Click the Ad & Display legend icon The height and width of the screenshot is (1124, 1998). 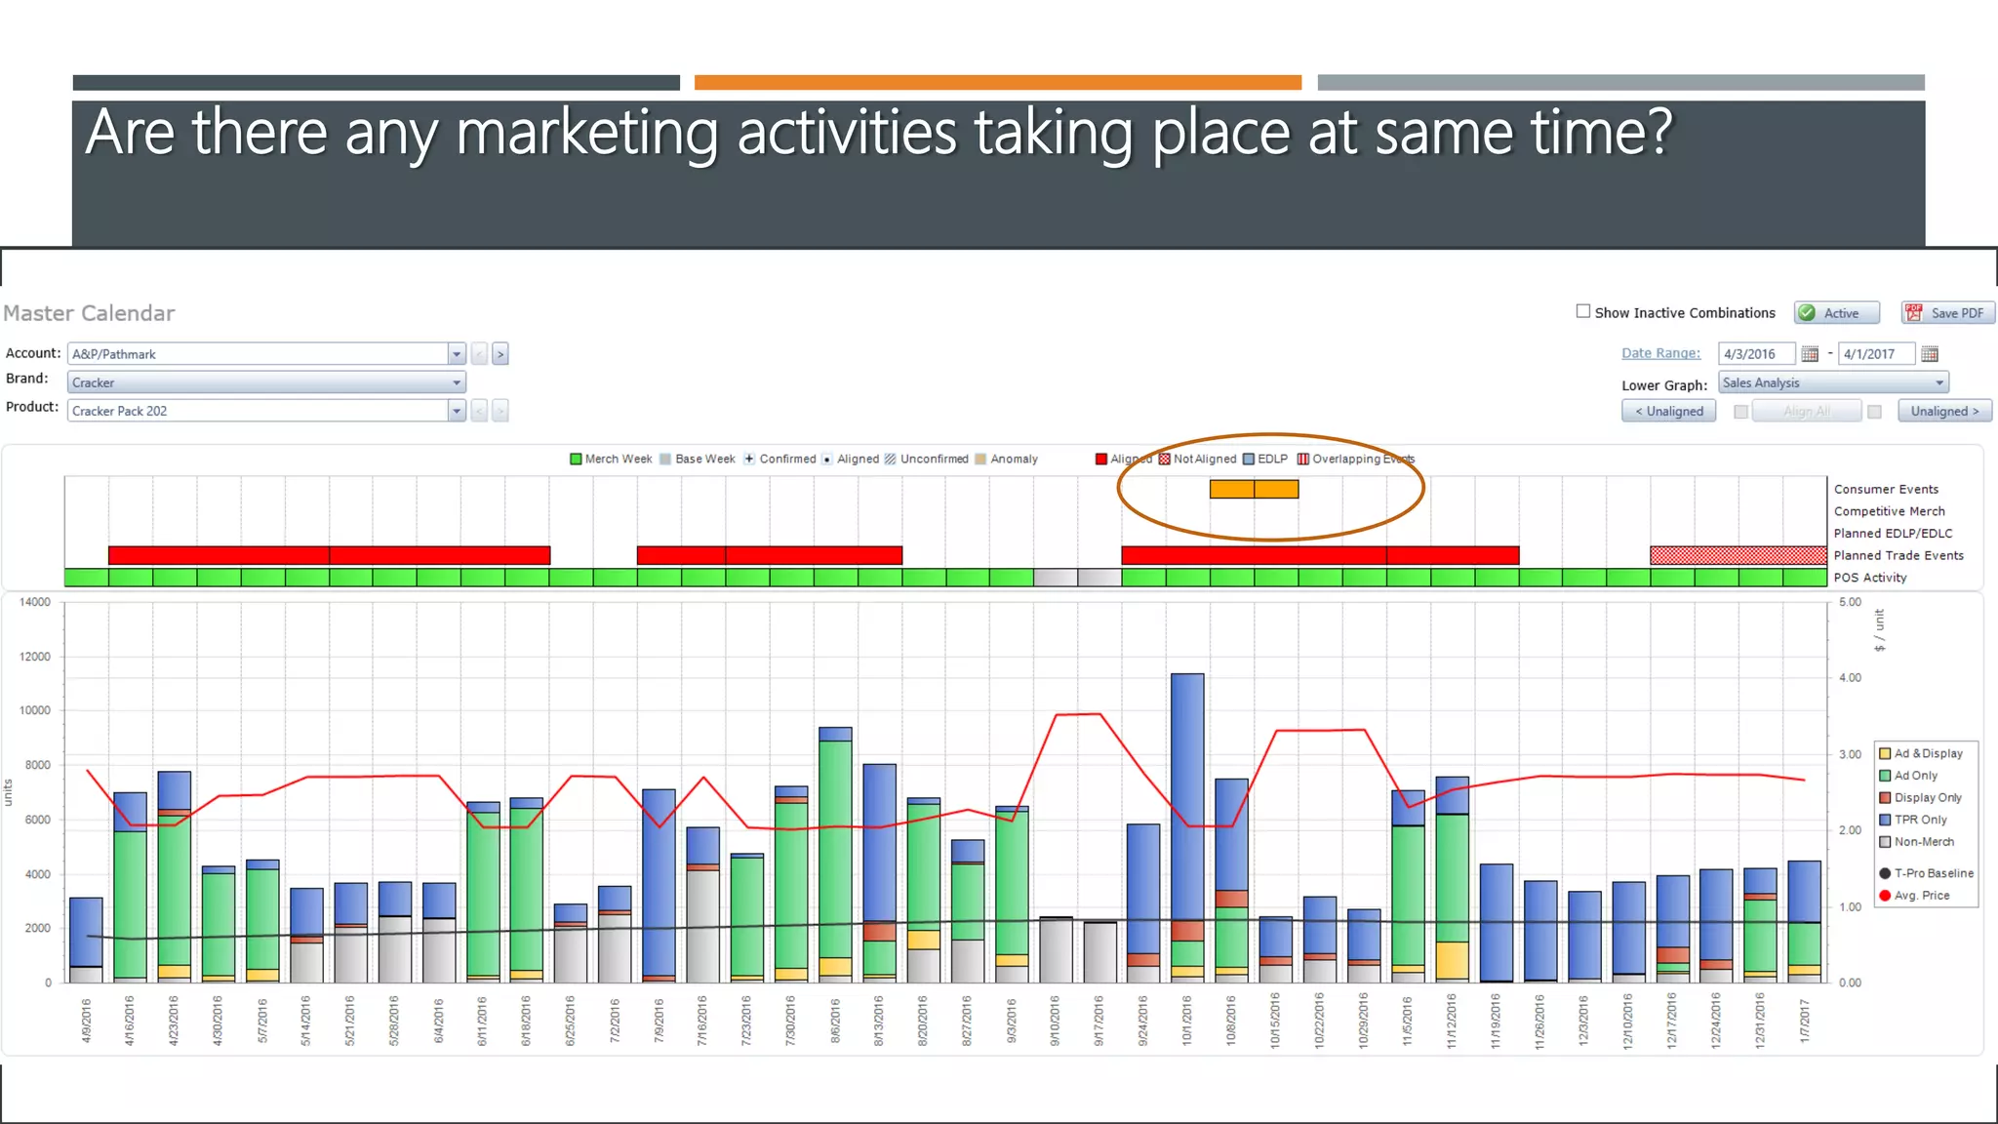click(x=1885, y=753)
